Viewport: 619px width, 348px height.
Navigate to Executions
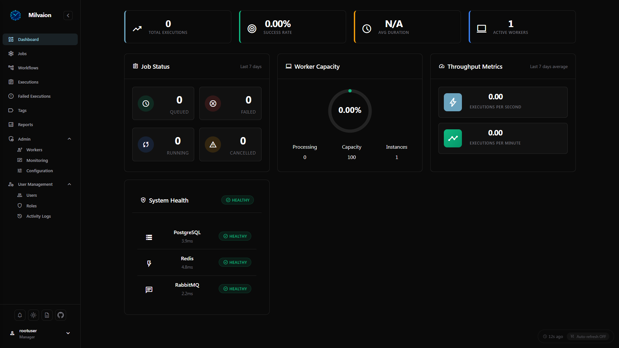click(40, 82)
